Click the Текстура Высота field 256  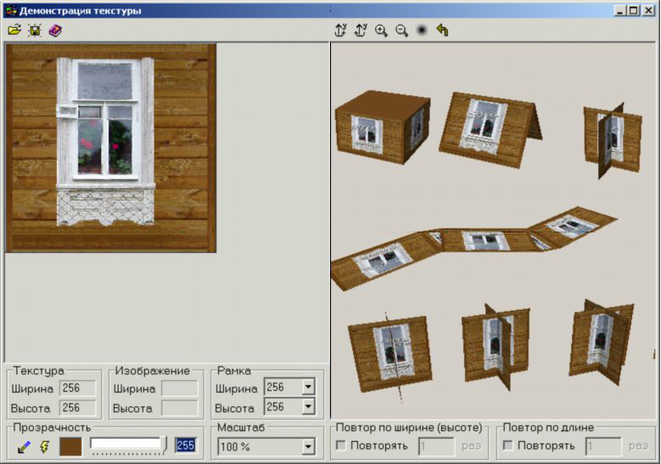pyautogui.click(x=77, y=408)
